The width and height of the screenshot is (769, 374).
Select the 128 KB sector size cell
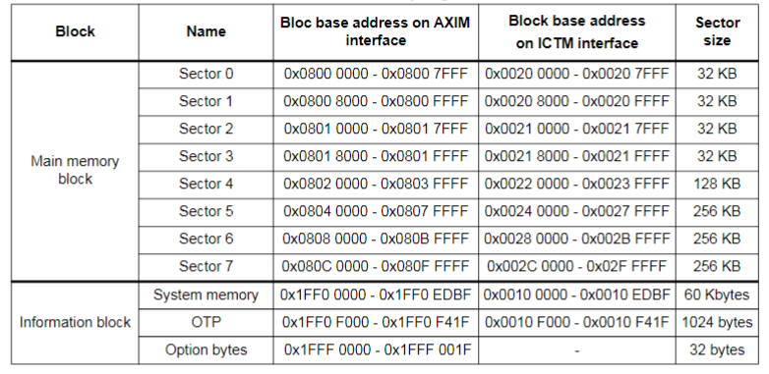pos(717,184)
